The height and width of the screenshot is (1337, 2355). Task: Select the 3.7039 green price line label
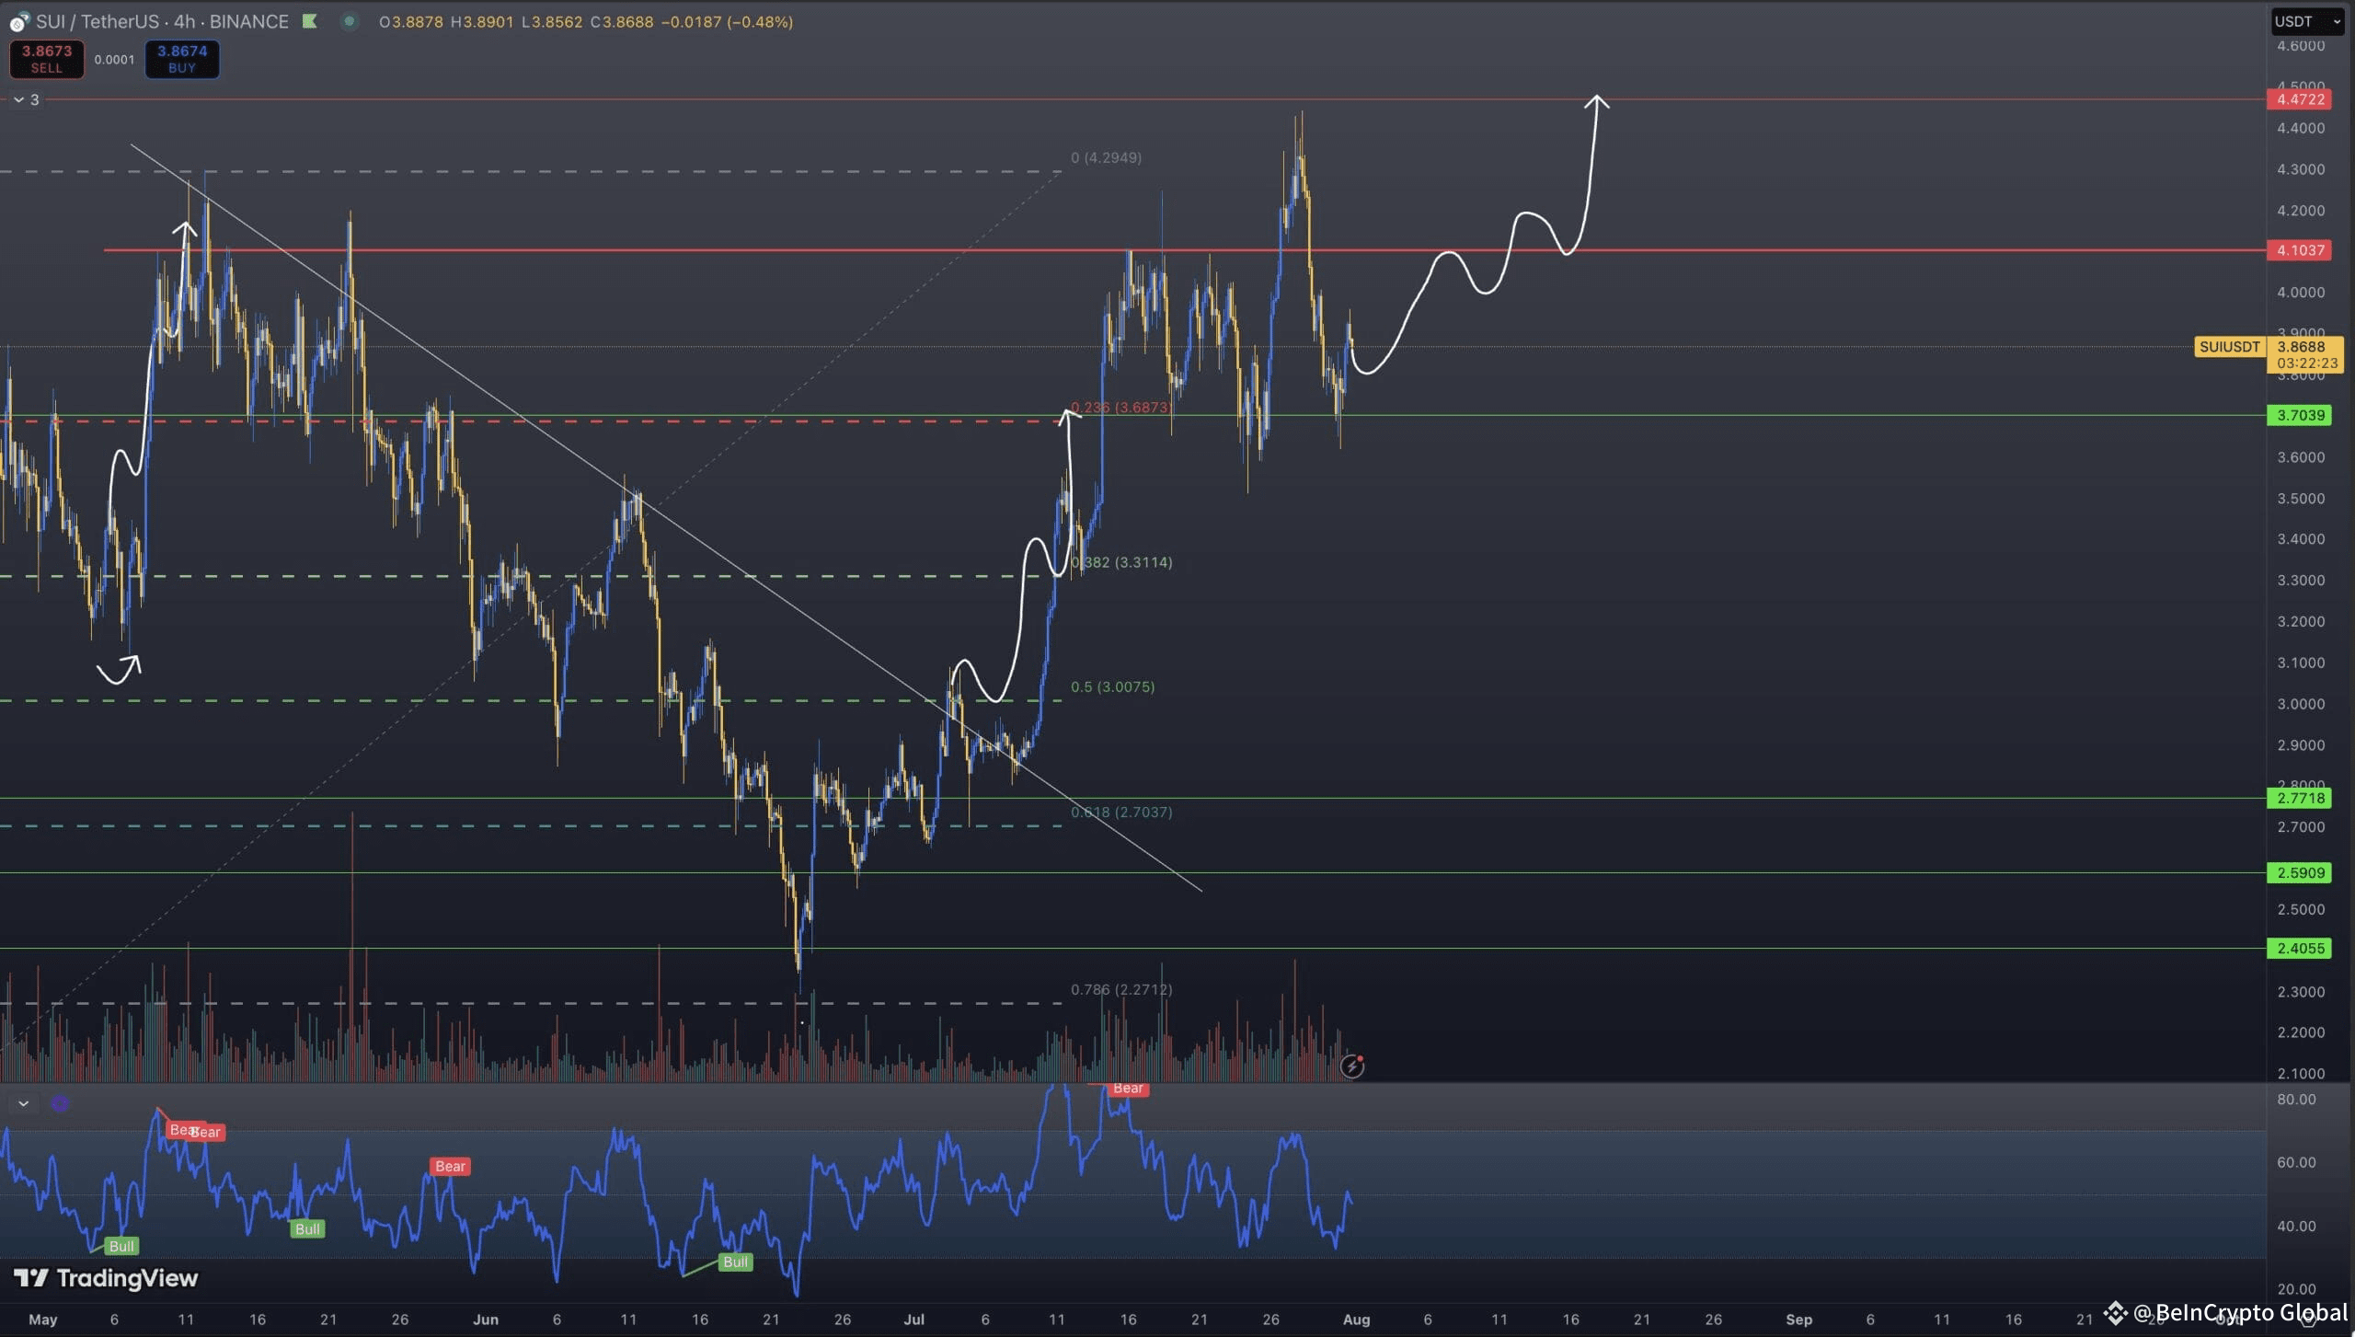pyautogui.click(x=2299, y=415)
